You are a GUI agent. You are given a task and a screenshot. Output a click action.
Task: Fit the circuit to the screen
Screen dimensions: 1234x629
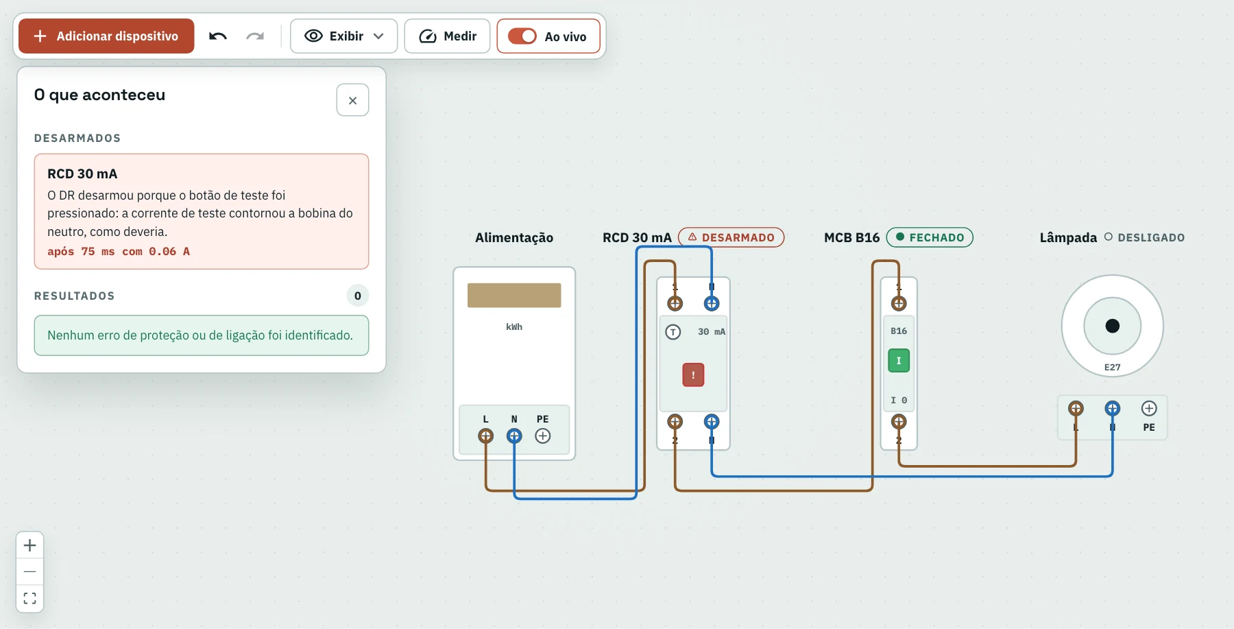pos(30,598)
